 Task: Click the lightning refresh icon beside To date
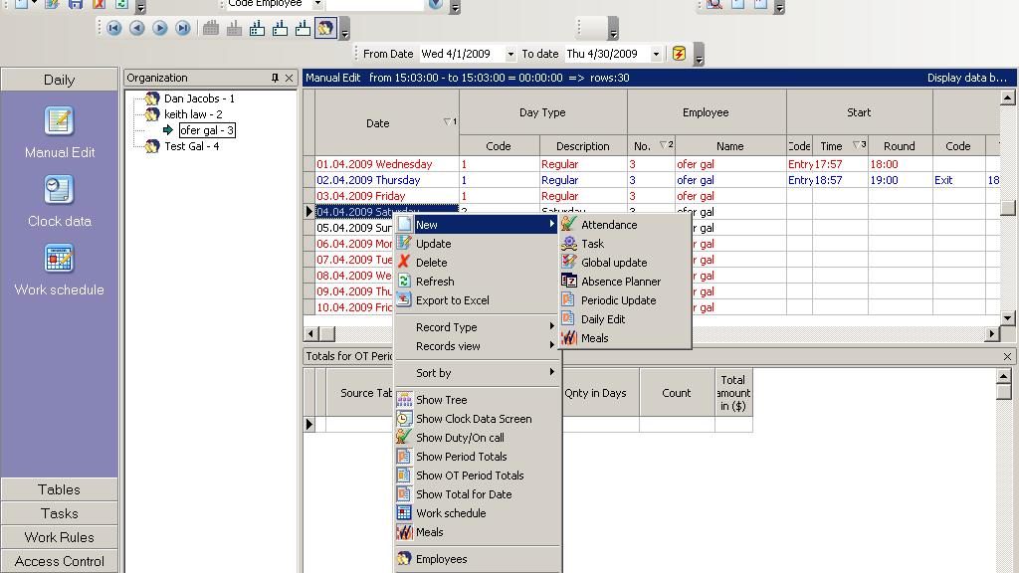pos(679,54)
